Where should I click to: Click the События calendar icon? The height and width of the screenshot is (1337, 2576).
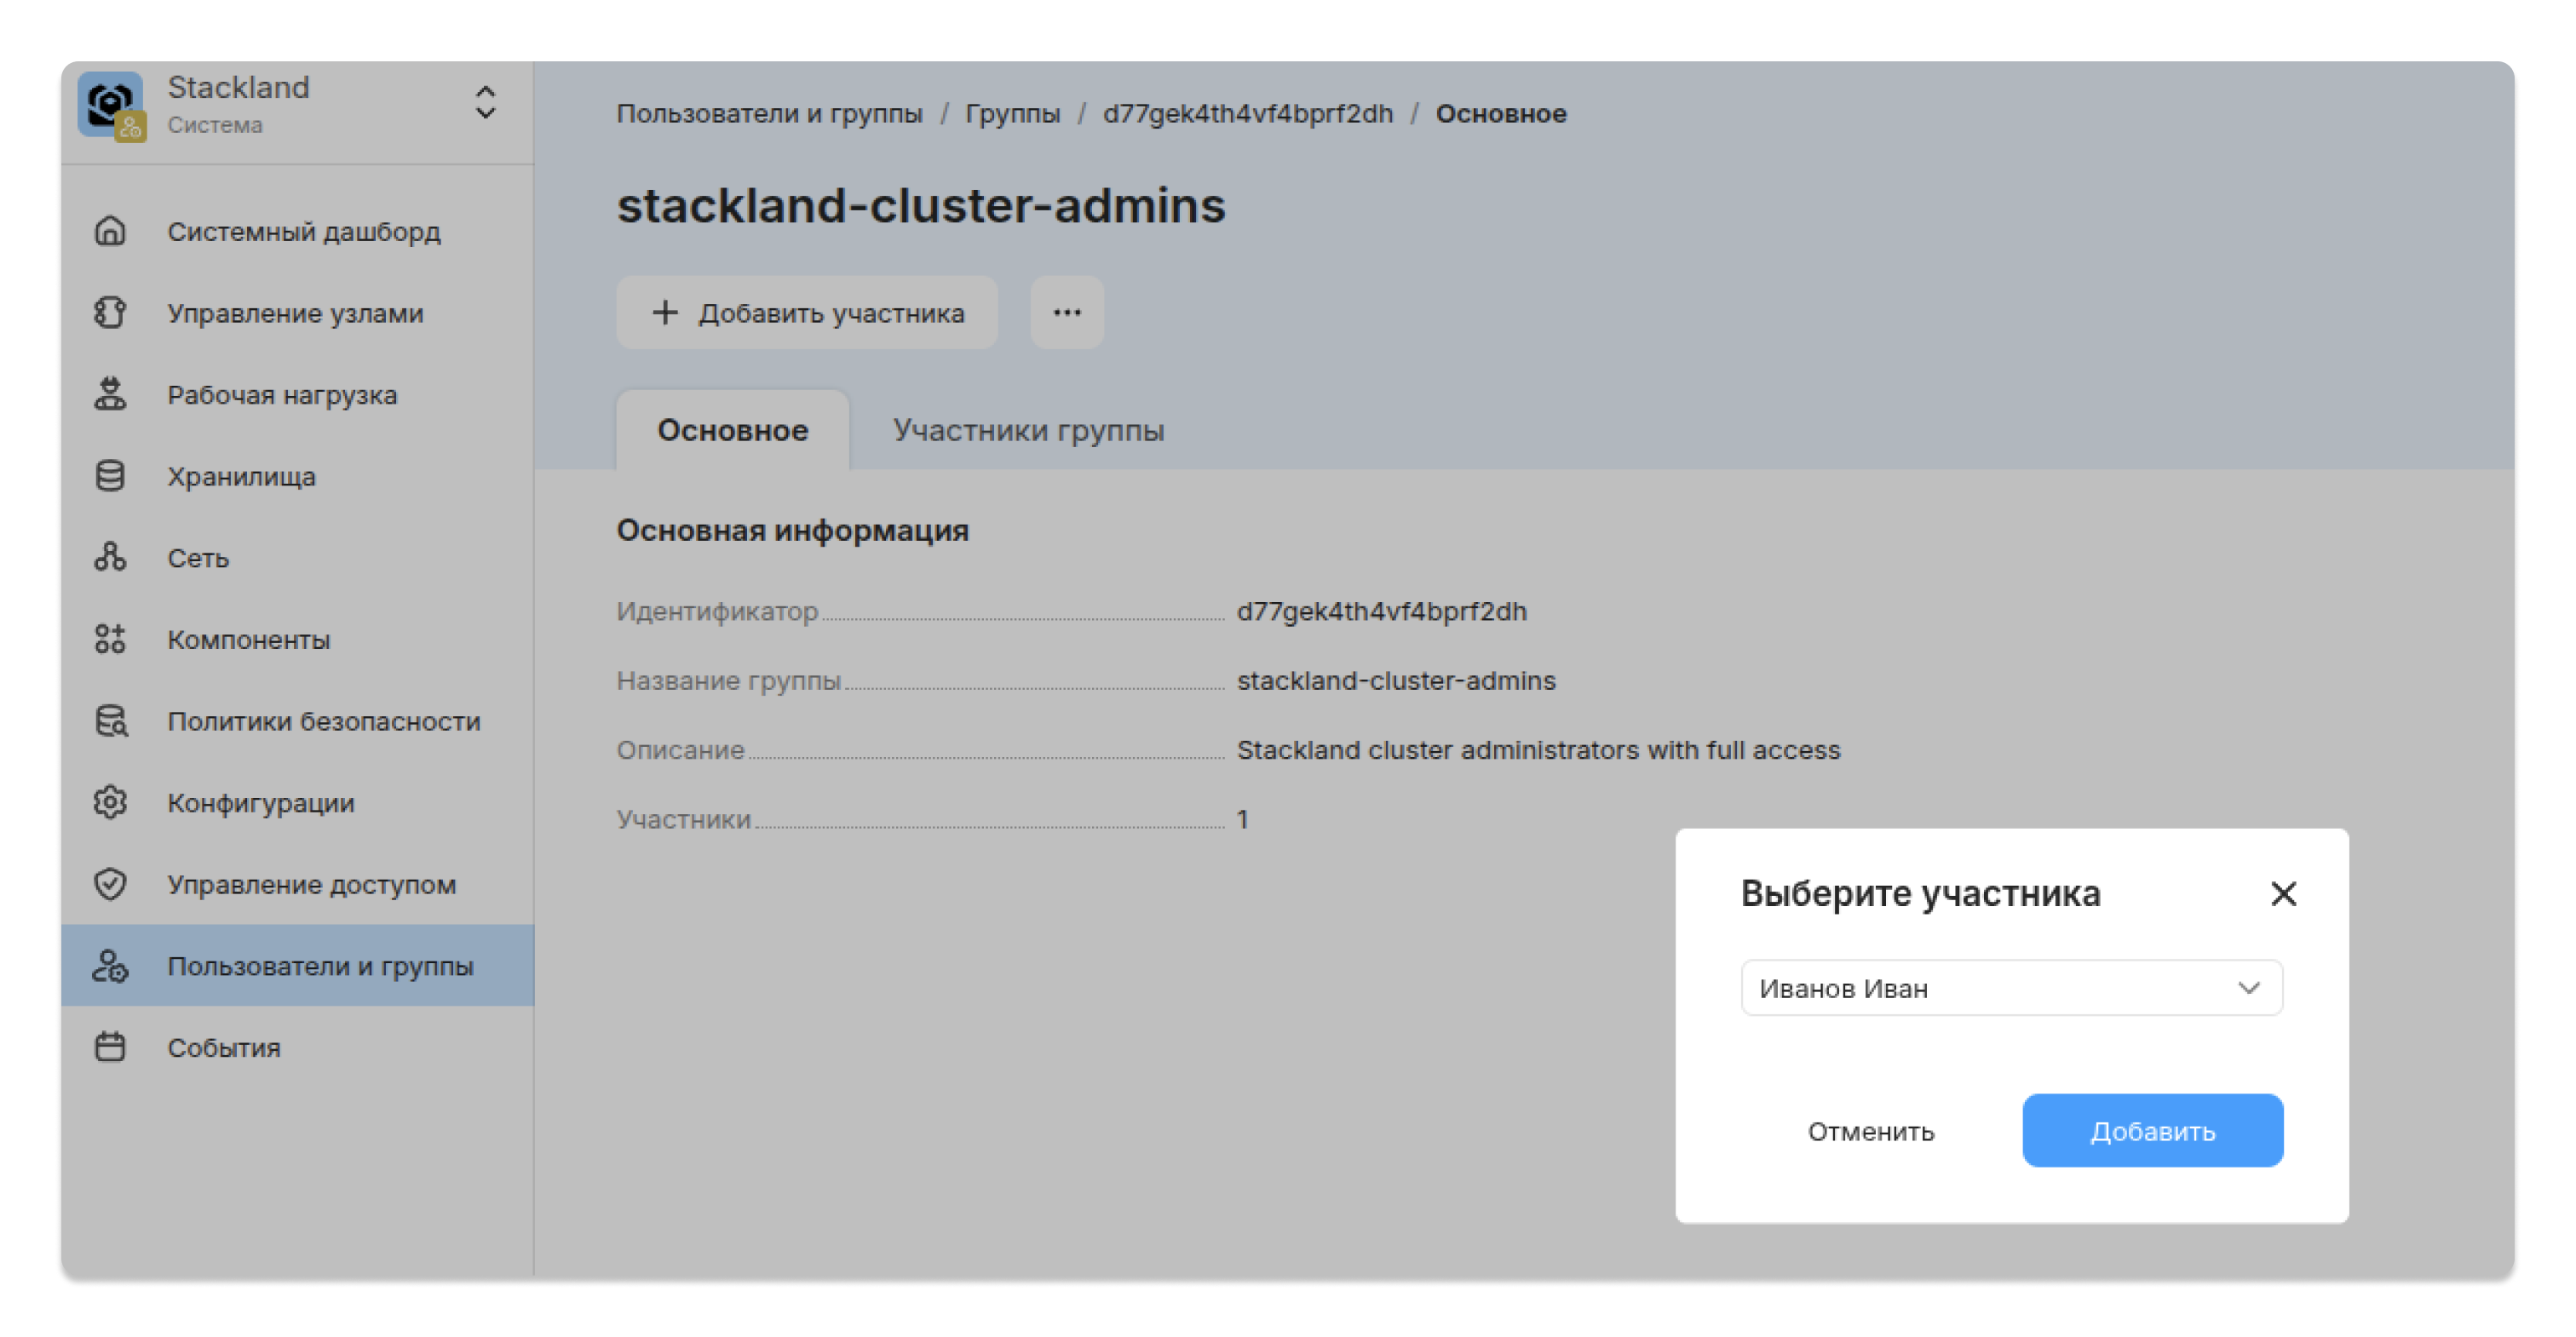(110, 1047)
